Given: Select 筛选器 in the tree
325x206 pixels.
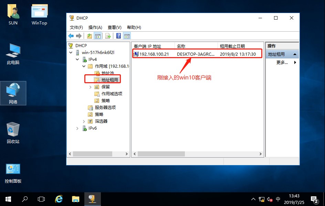Looking at the screenshot, I should tap(101, 121).
